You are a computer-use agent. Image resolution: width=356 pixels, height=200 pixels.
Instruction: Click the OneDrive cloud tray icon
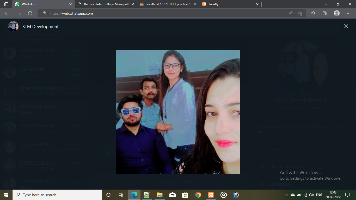[292, 195]
